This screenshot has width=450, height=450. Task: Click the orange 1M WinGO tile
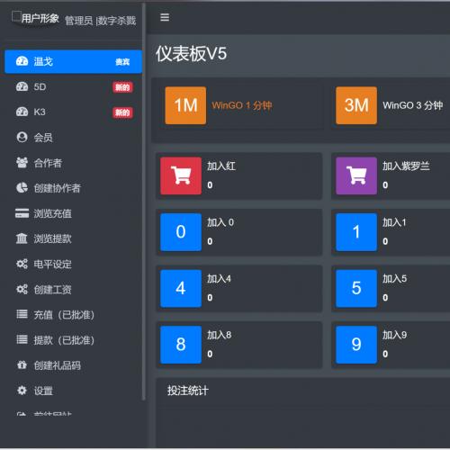point(185,105)
